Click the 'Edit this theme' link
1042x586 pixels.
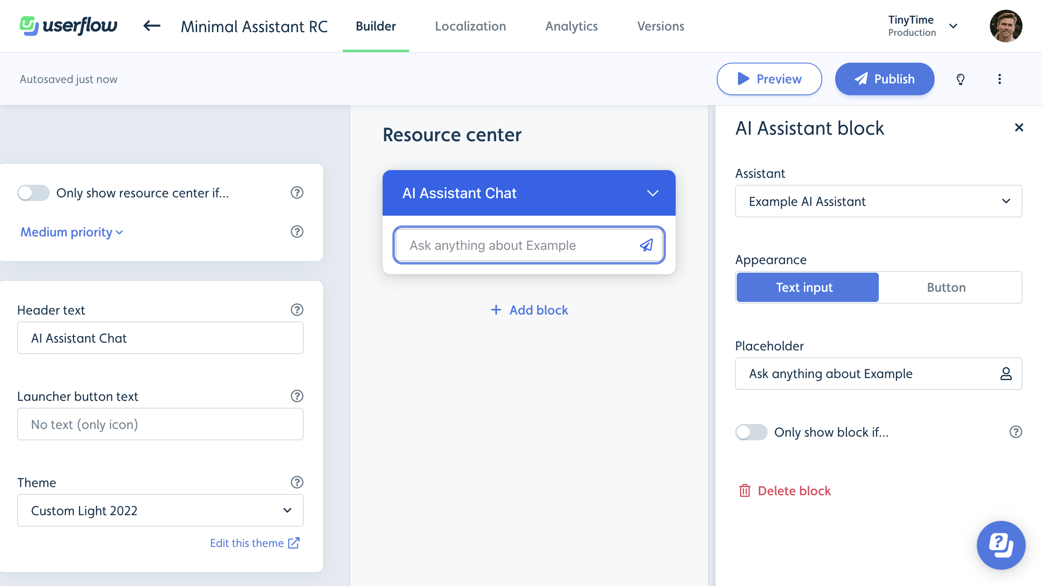(x=256, y=543)
